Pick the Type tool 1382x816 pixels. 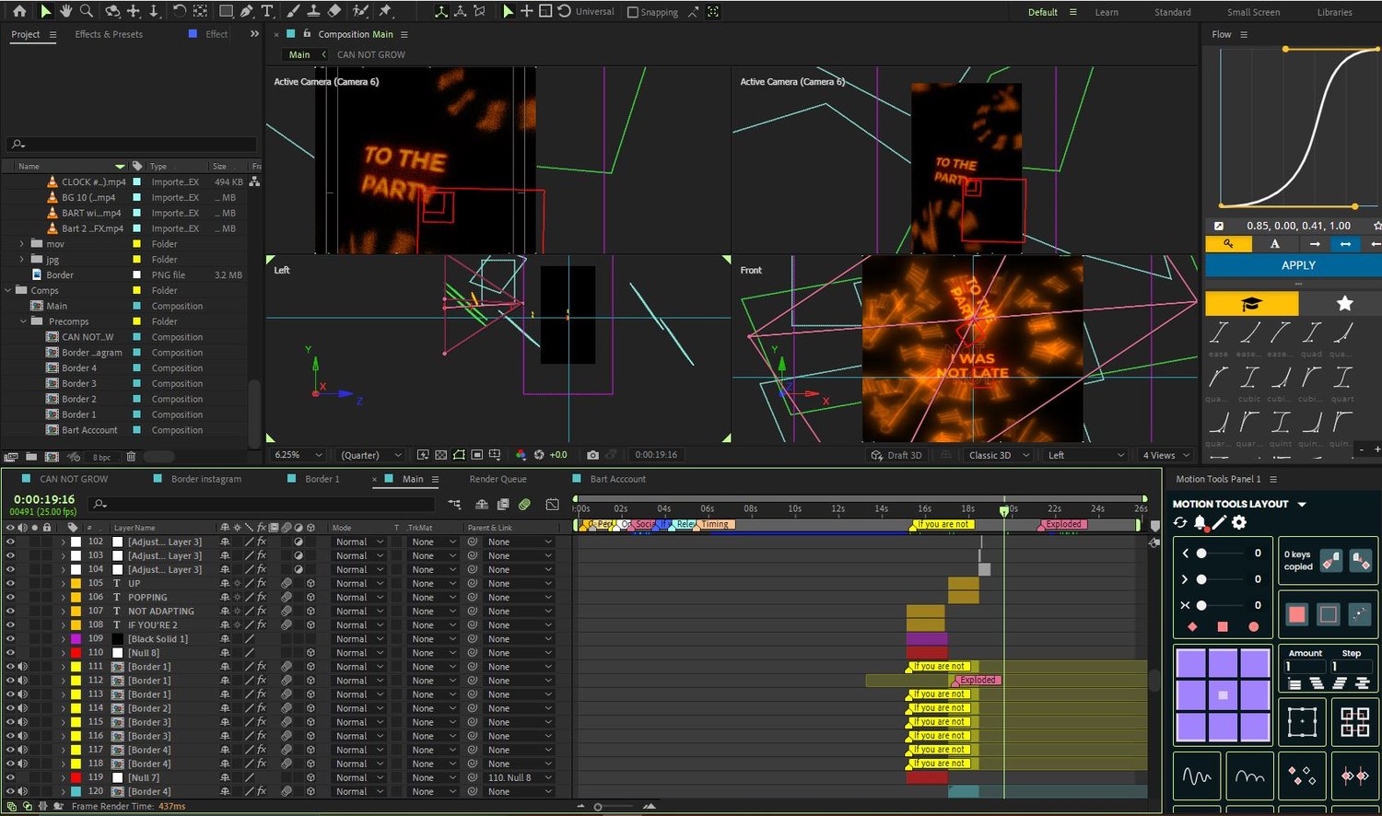(267, 11)
